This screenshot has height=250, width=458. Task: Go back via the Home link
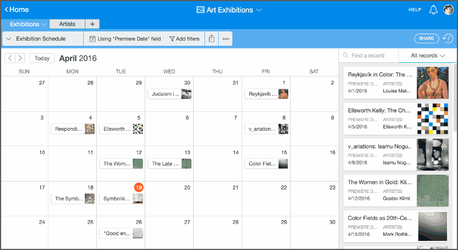point(17,9)
